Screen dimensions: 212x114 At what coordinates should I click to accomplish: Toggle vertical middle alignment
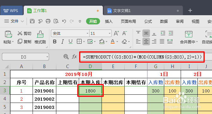pos(146,33)
